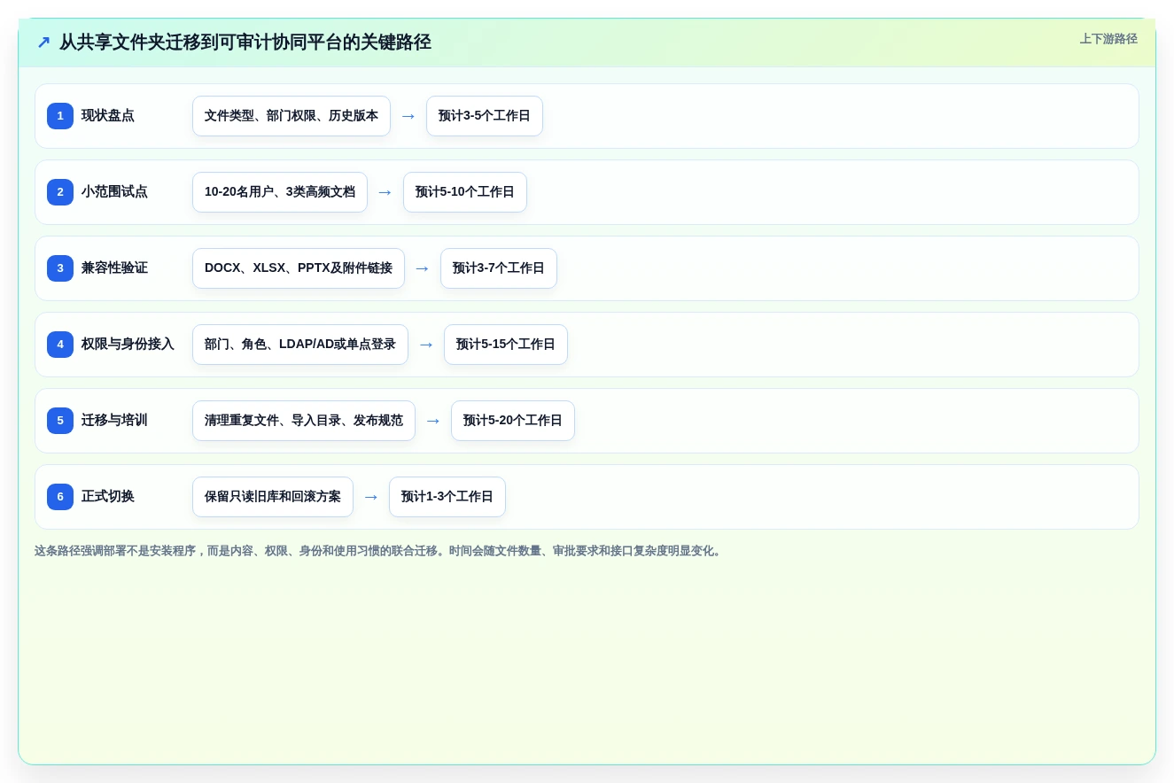
Task: Click the 上下游路径 label at top right
Action: (1108, 39)
